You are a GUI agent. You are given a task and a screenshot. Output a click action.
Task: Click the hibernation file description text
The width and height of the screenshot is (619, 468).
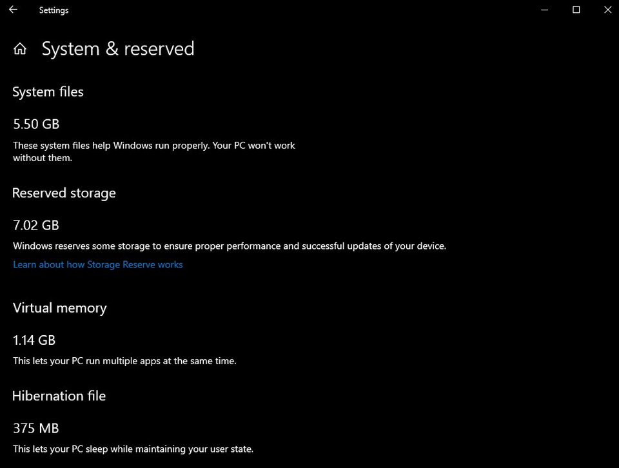[x=133, y=449]
